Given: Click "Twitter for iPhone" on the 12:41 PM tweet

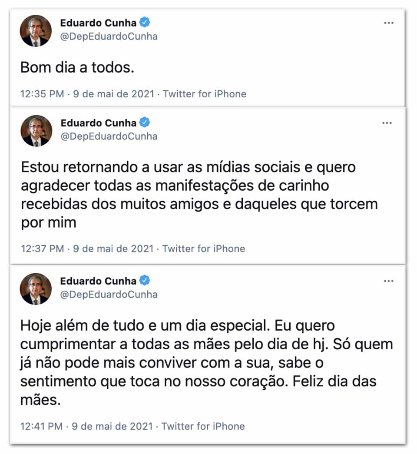Looking at the screenshot, I should pos(203,426).
